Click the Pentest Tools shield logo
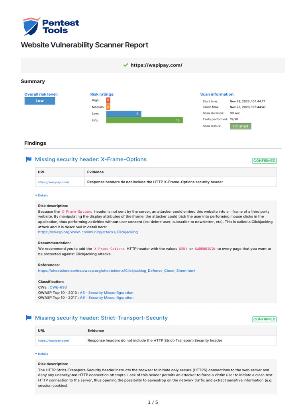This screenshot has height=408, width=306. 32,26
